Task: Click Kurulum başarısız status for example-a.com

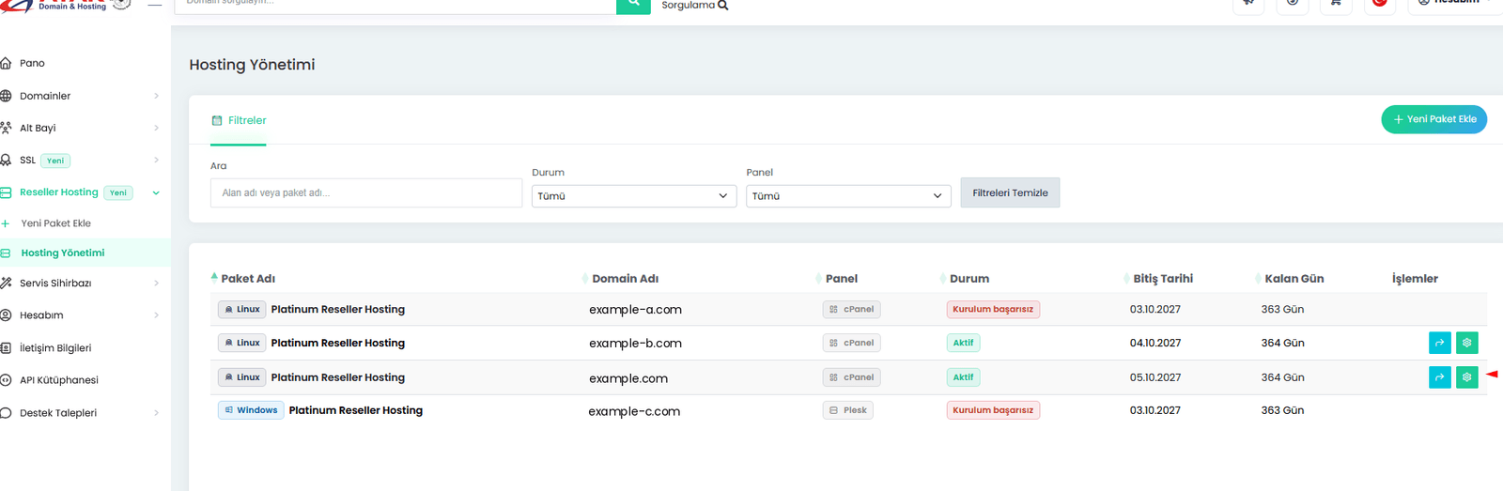Action: pos(993,309)
